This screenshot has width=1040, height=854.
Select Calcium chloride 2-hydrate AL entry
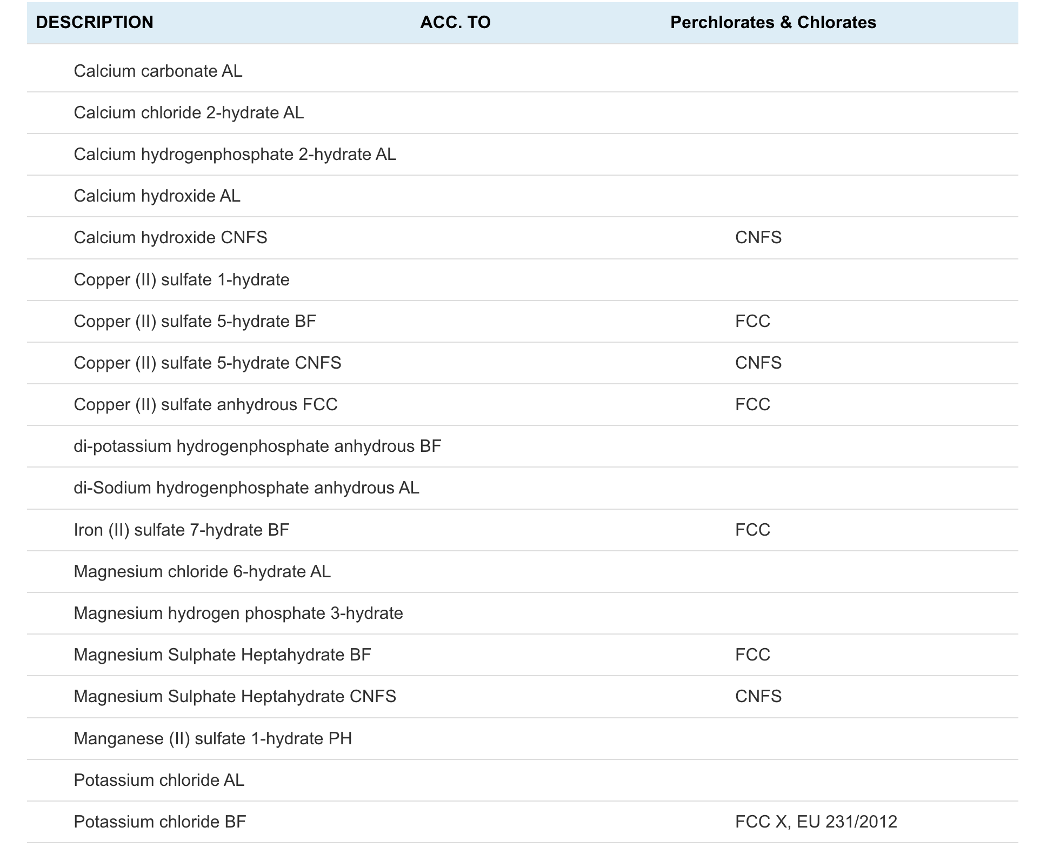pos(189,112)
